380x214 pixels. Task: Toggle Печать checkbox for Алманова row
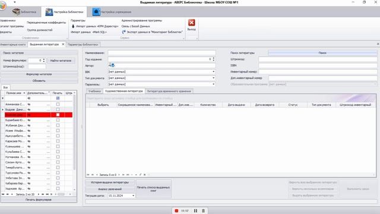pos(58,104)
